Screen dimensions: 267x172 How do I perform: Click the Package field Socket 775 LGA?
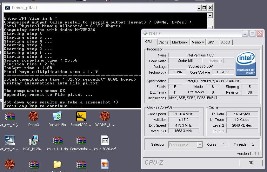tap(201, 66)
